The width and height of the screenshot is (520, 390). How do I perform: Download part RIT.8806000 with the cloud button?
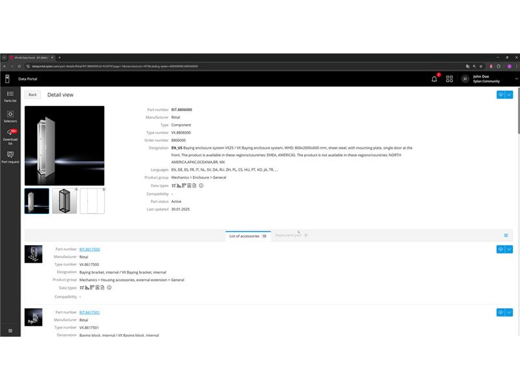coord(500,95)
